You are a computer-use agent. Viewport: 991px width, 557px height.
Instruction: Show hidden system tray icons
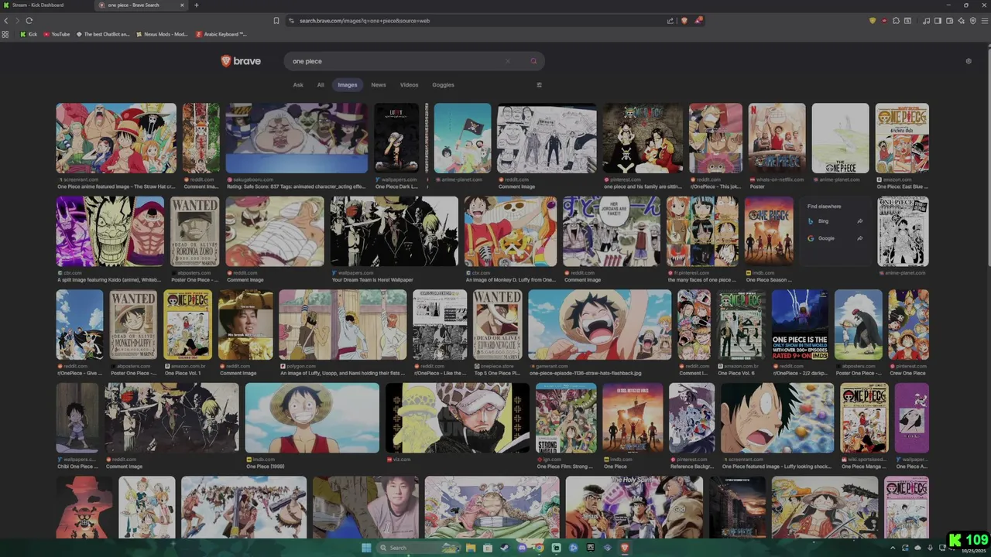tap(893, 548)
